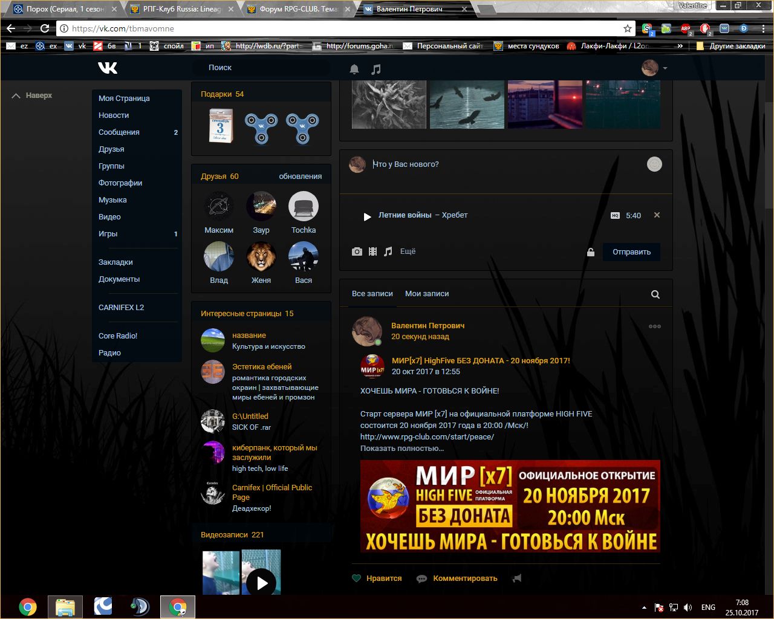Remove the attached audio track

pos(657,215)
